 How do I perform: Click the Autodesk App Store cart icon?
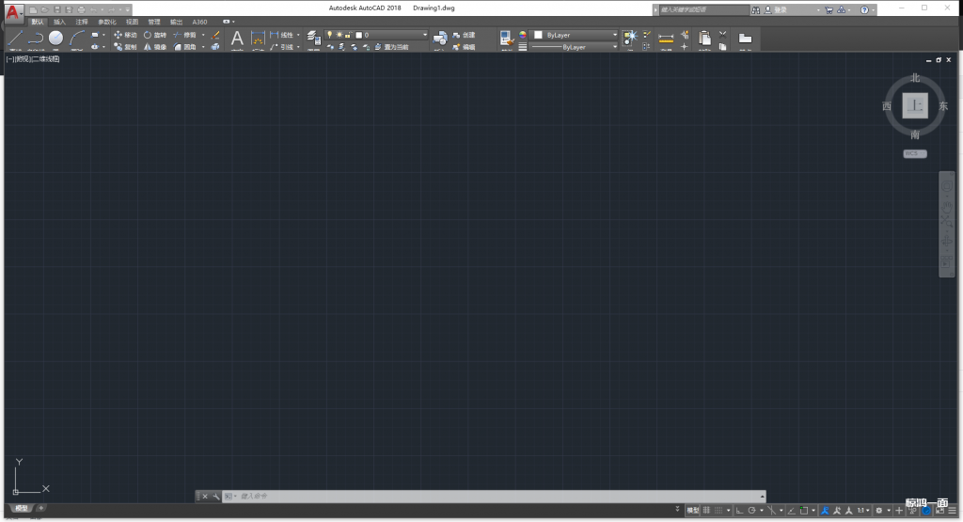[x=829, y=9]
